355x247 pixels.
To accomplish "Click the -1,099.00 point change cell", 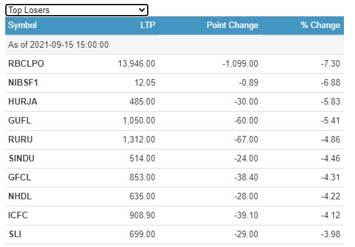I will [x=240, y=64].
